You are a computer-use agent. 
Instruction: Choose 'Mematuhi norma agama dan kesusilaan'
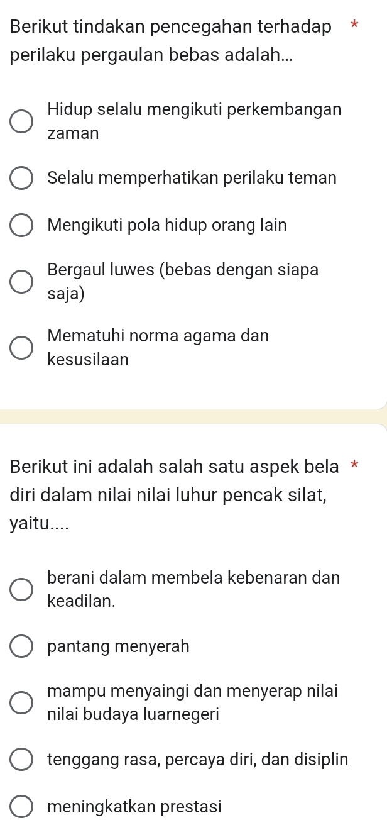(21, 348)
